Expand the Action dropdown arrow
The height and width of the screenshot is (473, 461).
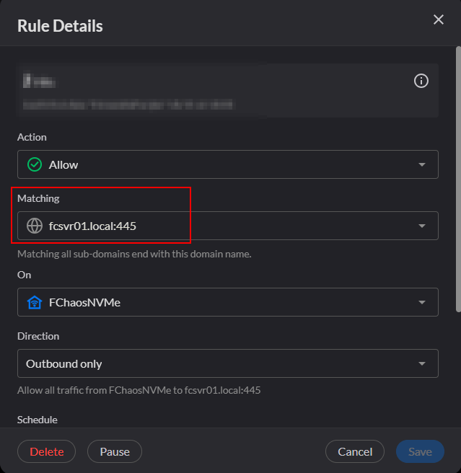[422, 164]
